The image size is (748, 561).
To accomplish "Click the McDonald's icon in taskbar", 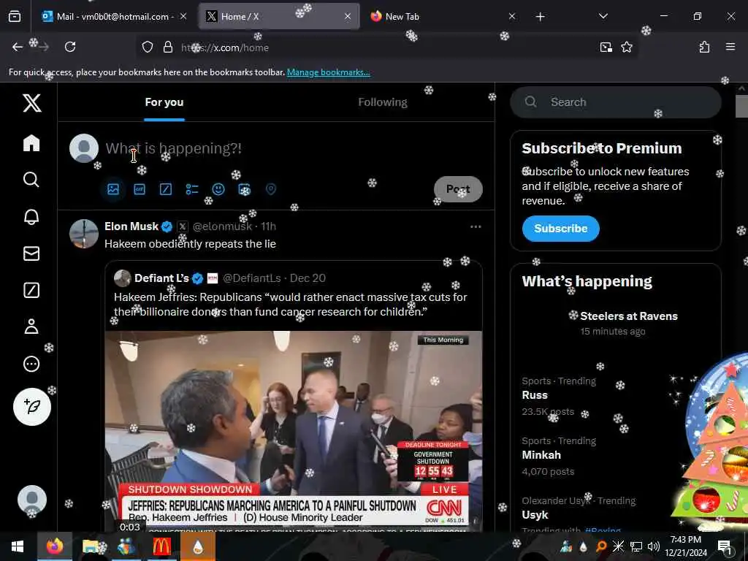I will pyautogui.click(x=161, y=546).
